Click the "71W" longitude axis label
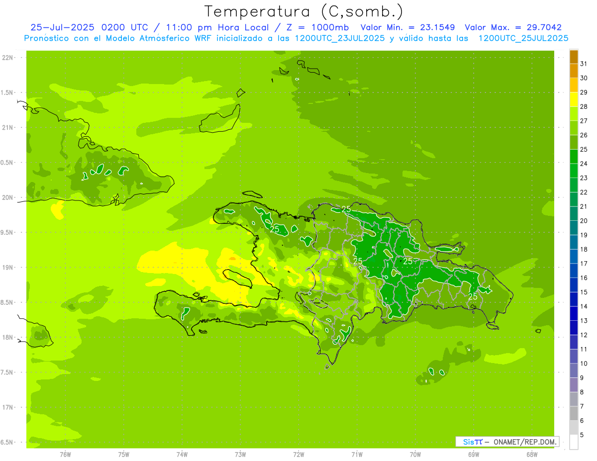Image resolution: width=597 pixels, height=461 pixels. (x=357, y=454)
